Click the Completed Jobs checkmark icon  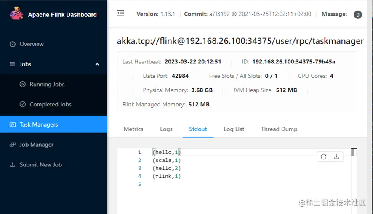23,104
